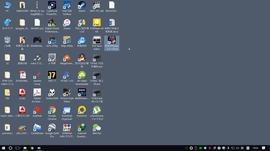Screen dimensions: 270x151
Task: Click the taskbar clock showing 10:57
Action: tap(256, 148)
